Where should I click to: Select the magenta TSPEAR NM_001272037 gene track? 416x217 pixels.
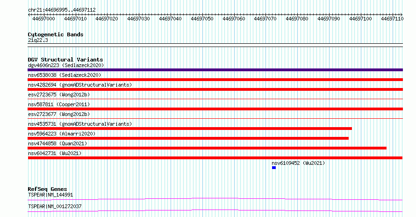215,210
